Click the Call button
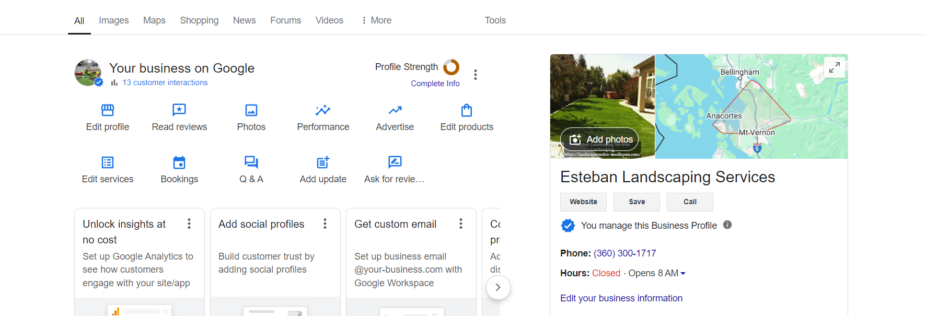Image resolution: width=926 pixels, height=316 pixels. click(x=690, y=202)
